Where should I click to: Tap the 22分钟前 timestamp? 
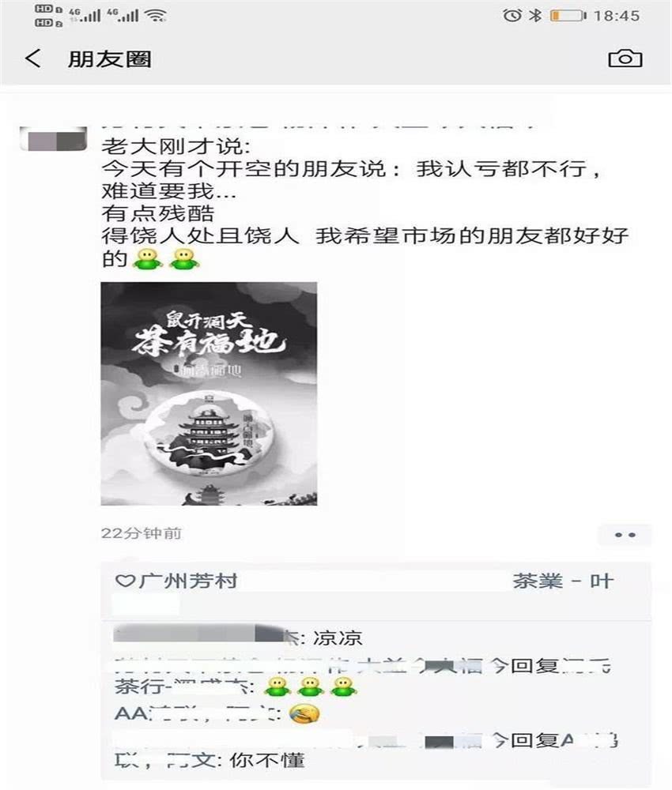[x=142, y=533]
